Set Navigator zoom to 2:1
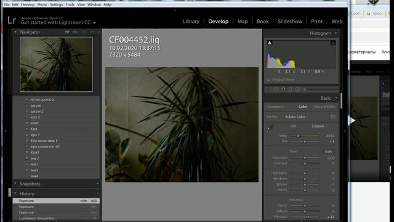 click(92, 32)
